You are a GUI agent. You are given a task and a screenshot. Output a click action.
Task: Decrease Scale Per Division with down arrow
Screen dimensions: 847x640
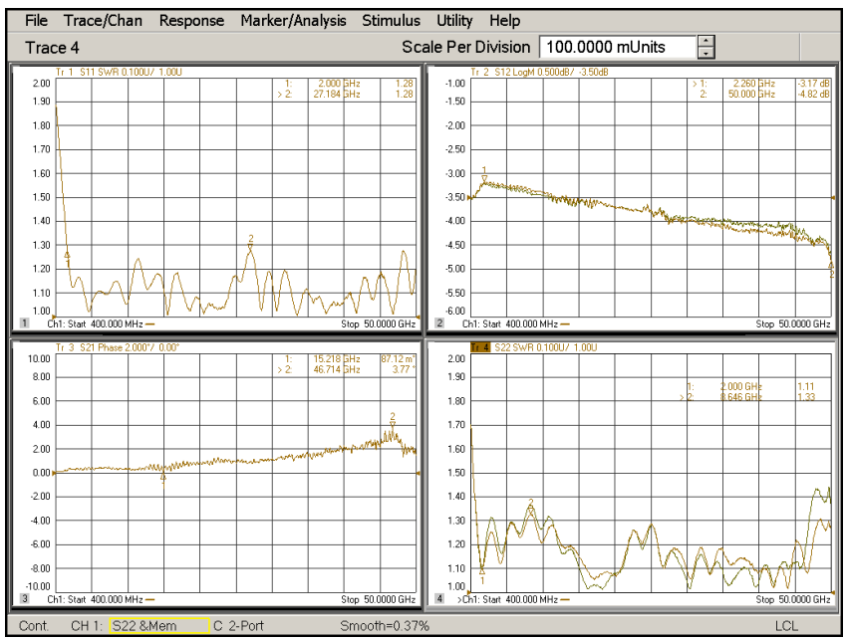tap(706, 52)
